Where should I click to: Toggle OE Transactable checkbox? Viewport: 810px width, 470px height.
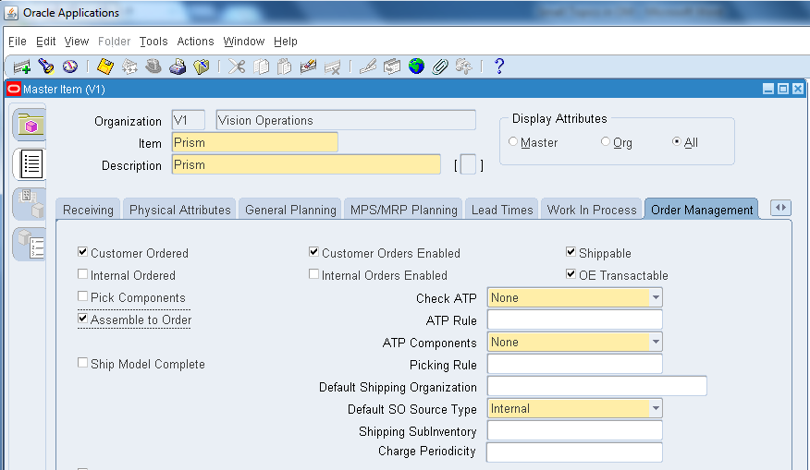571,274
